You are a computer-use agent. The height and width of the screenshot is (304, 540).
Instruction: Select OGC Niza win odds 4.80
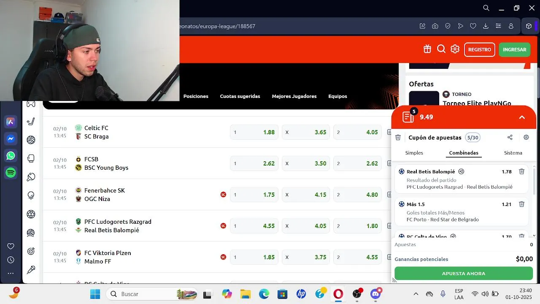(357, 195)
